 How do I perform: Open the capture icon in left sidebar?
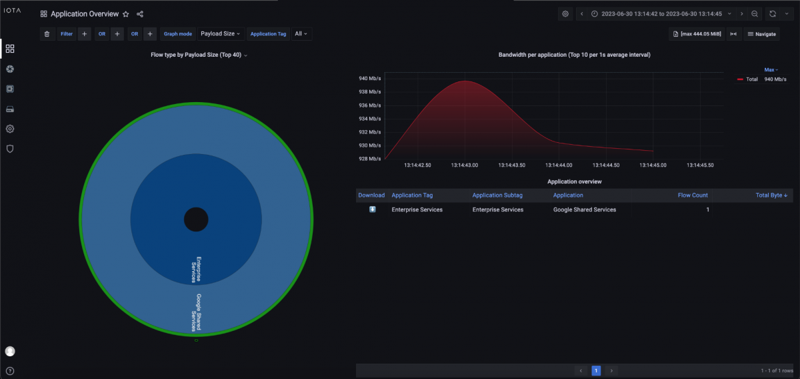click(x=10, y=69)
